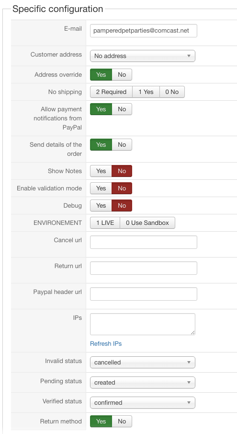Turn Show Notes to Yes
237x434 pixels.
[101, 171]
